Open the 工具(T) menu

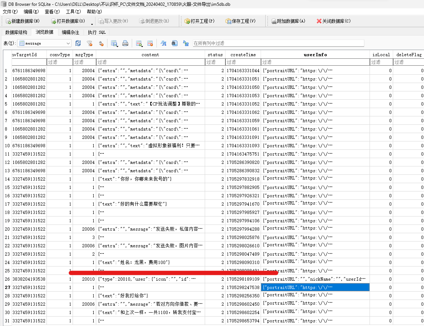(x=73, y=12)
